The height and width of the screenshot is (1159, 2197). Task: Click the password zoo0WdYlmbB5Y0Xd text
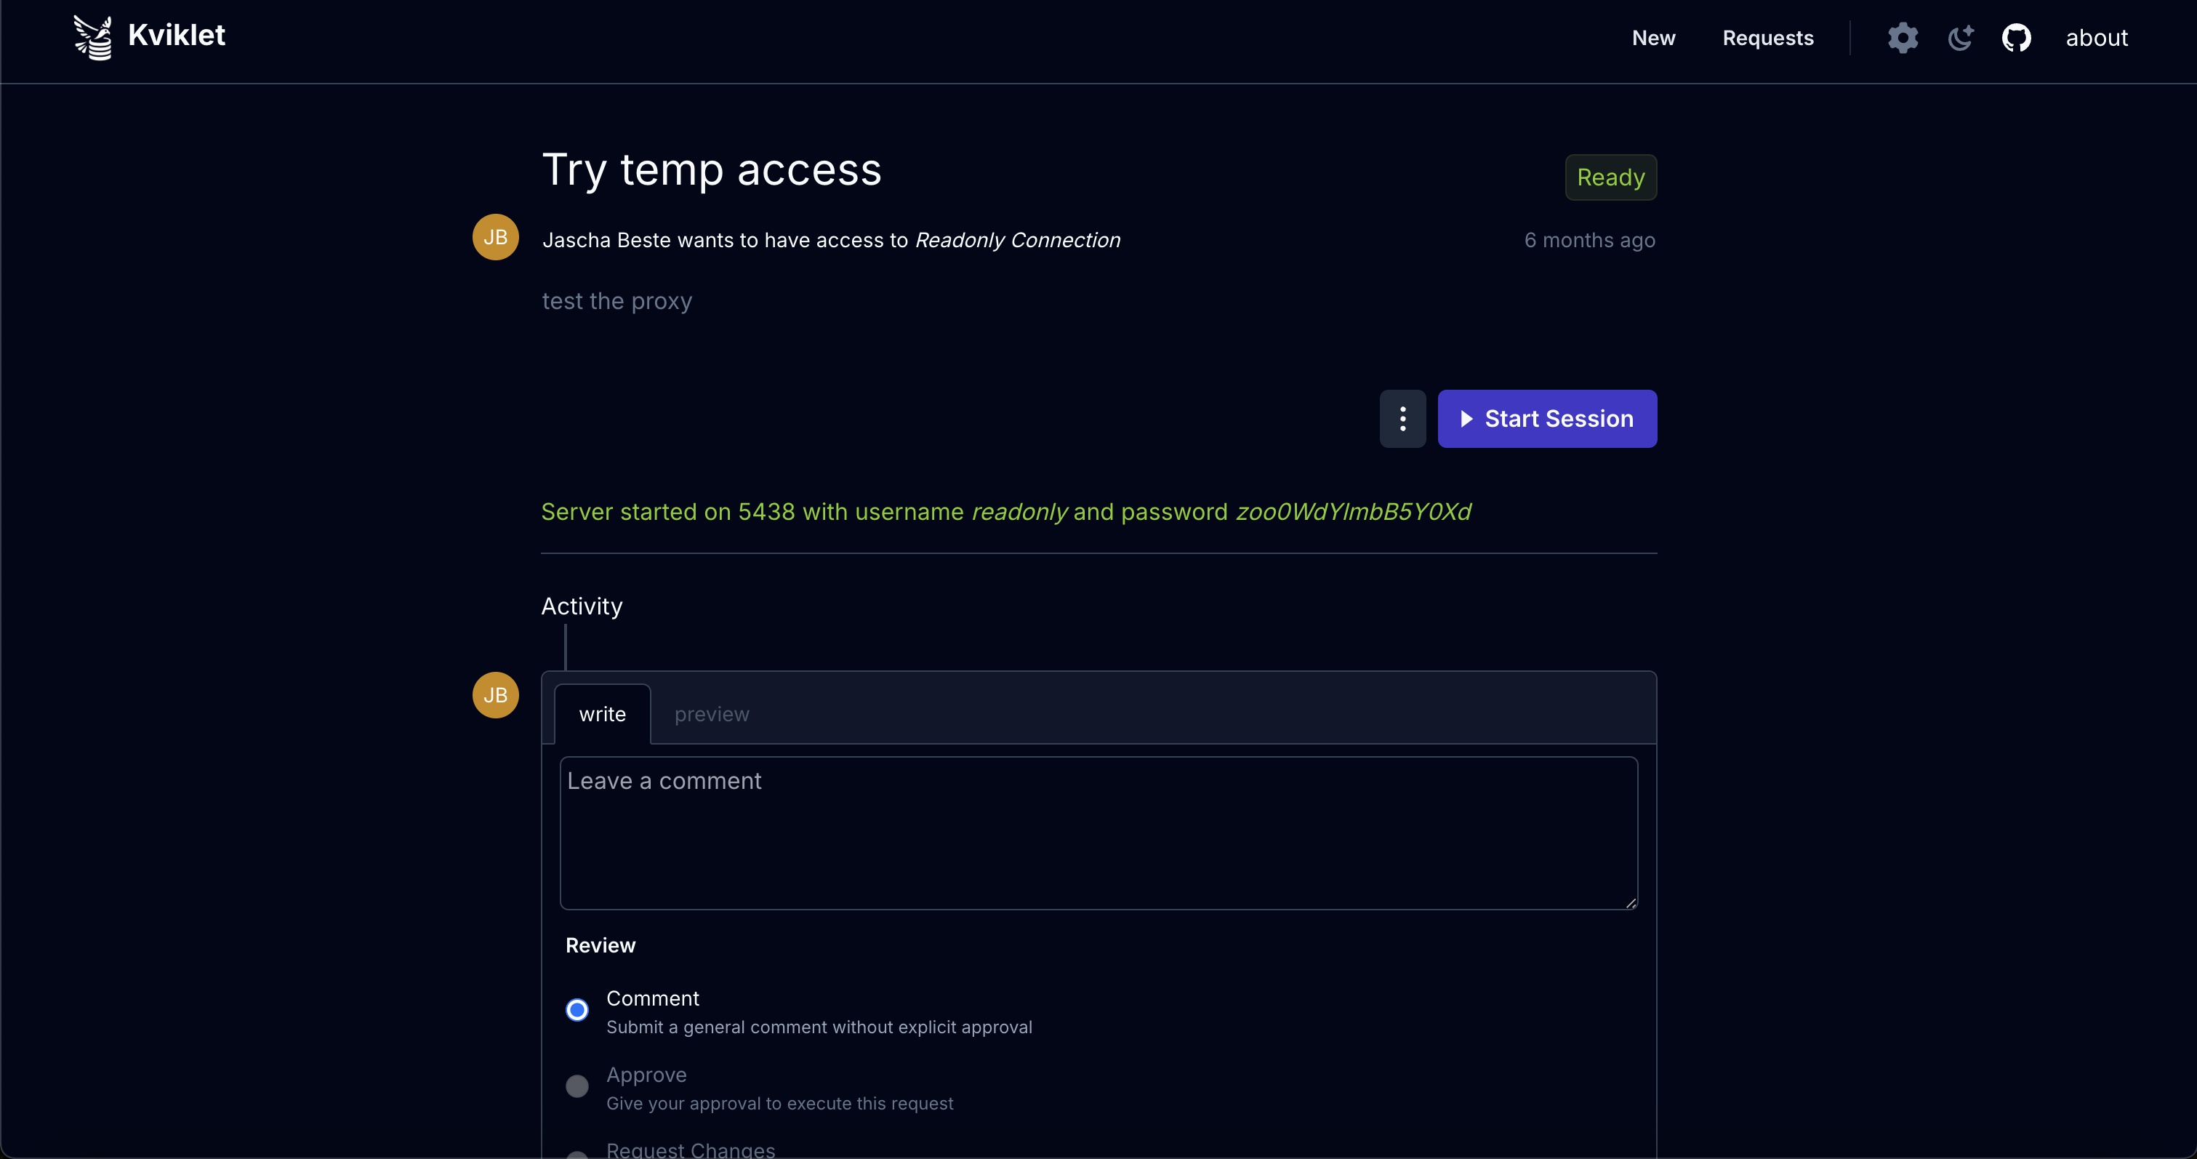1354,512
